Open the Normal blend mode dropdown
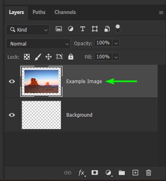 click(38, 44)
